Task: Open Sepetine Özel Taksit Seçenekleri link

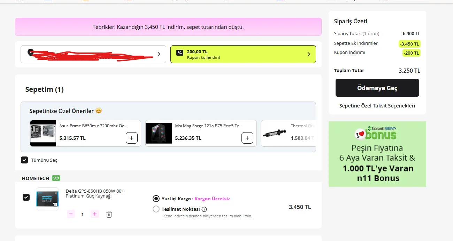Action: click(x=377, y=106)
